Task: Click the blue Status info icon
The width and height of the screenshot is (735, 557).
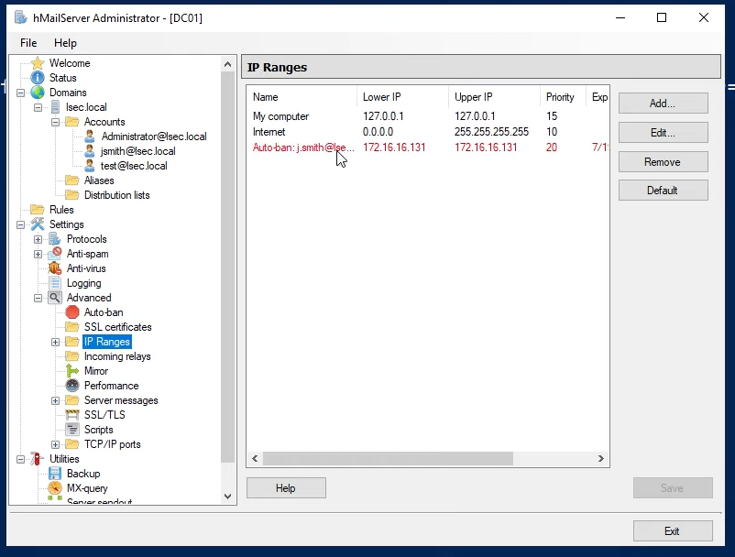Action: tap(38, 78)
